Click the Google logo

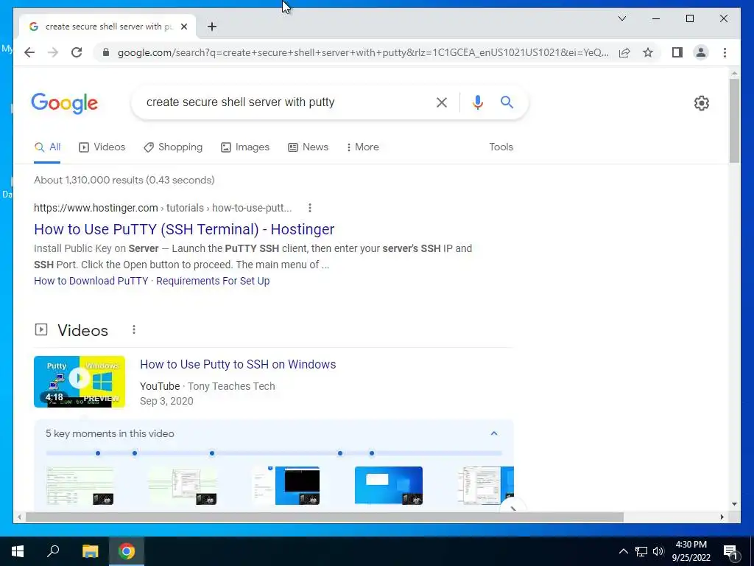[65, 103]
